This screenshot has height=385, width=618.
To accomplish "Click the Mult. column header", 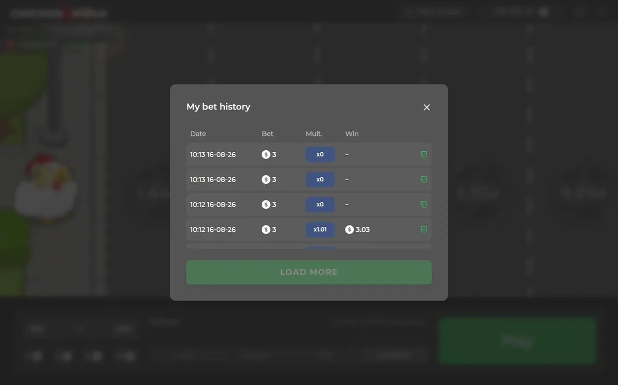I will coord(314,134).
